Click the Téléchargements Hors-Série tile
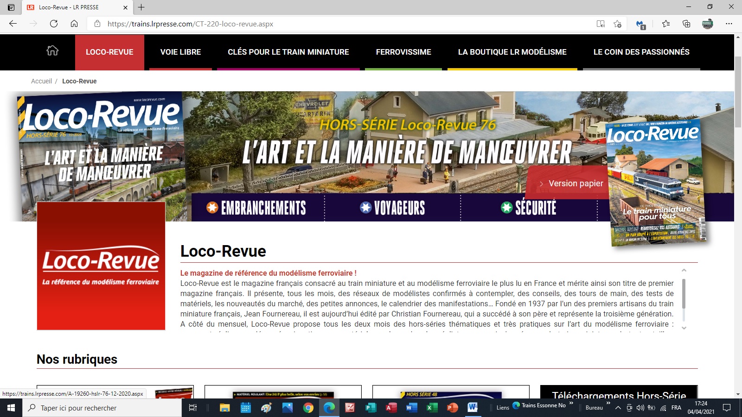This screenshot has height=417, width=742. 619,392
